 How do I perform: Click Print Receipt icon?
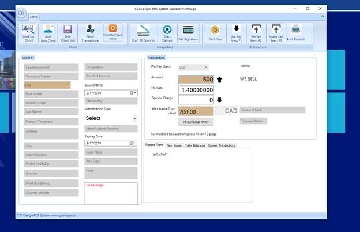[296, 32]
